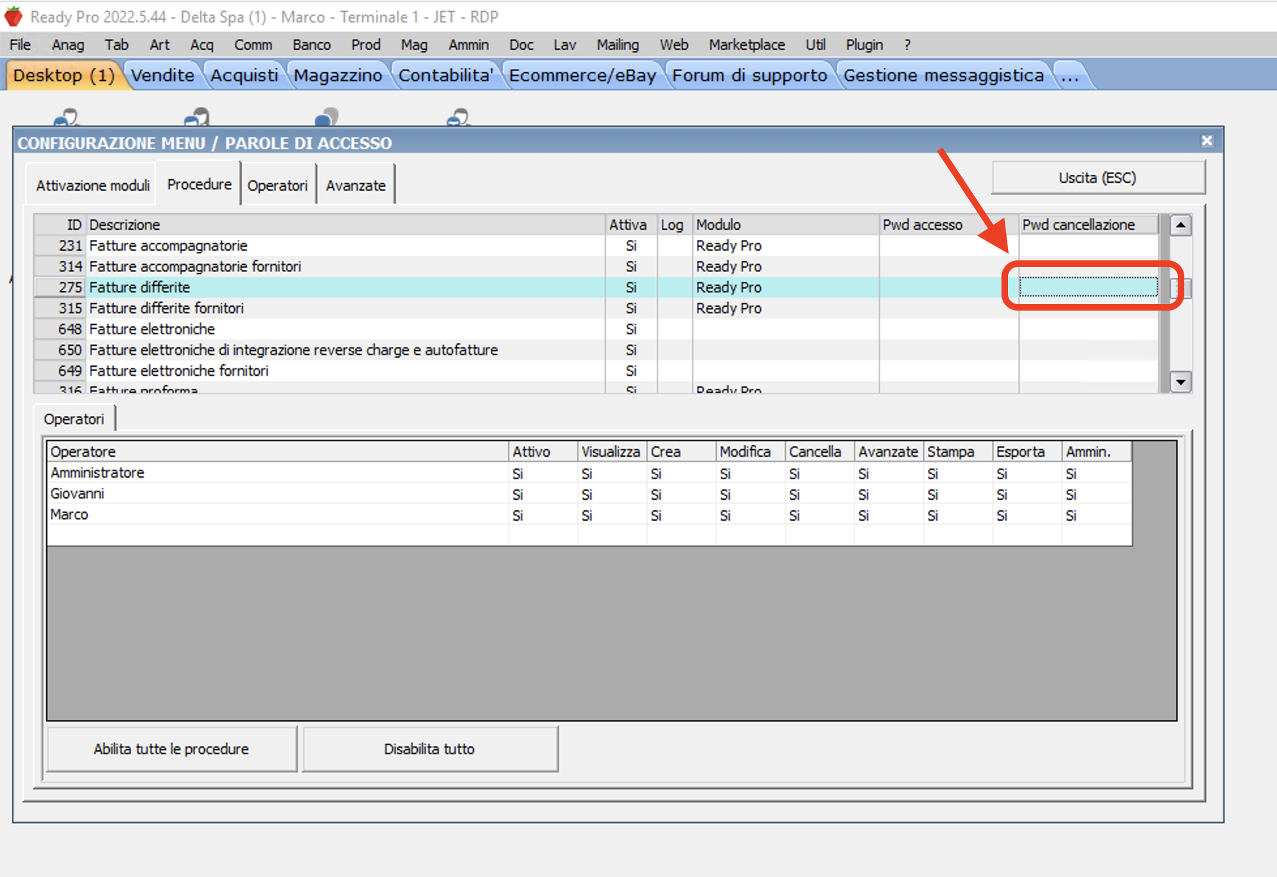Open the question mark help menu
The height and width of the screenshot is (877, 1277).
pos(907,44)
